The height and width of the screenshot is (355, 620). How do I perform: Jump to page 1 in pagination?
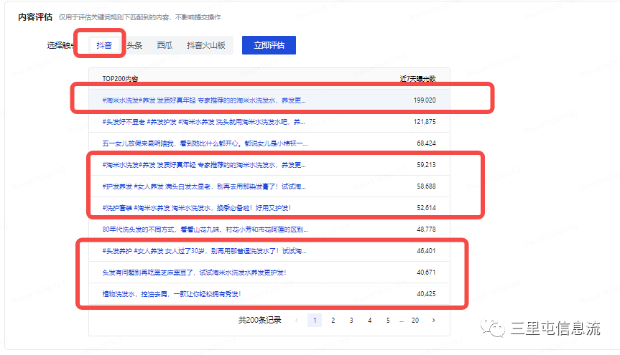point(314,320)
